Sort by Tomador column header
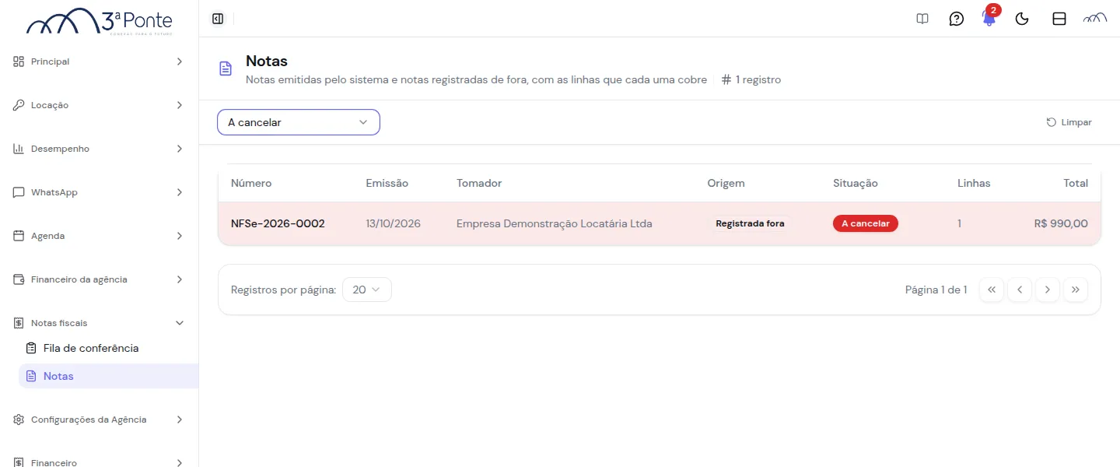Image resolution: width=1120 pixels, height=467 pixels. [479, 183]
